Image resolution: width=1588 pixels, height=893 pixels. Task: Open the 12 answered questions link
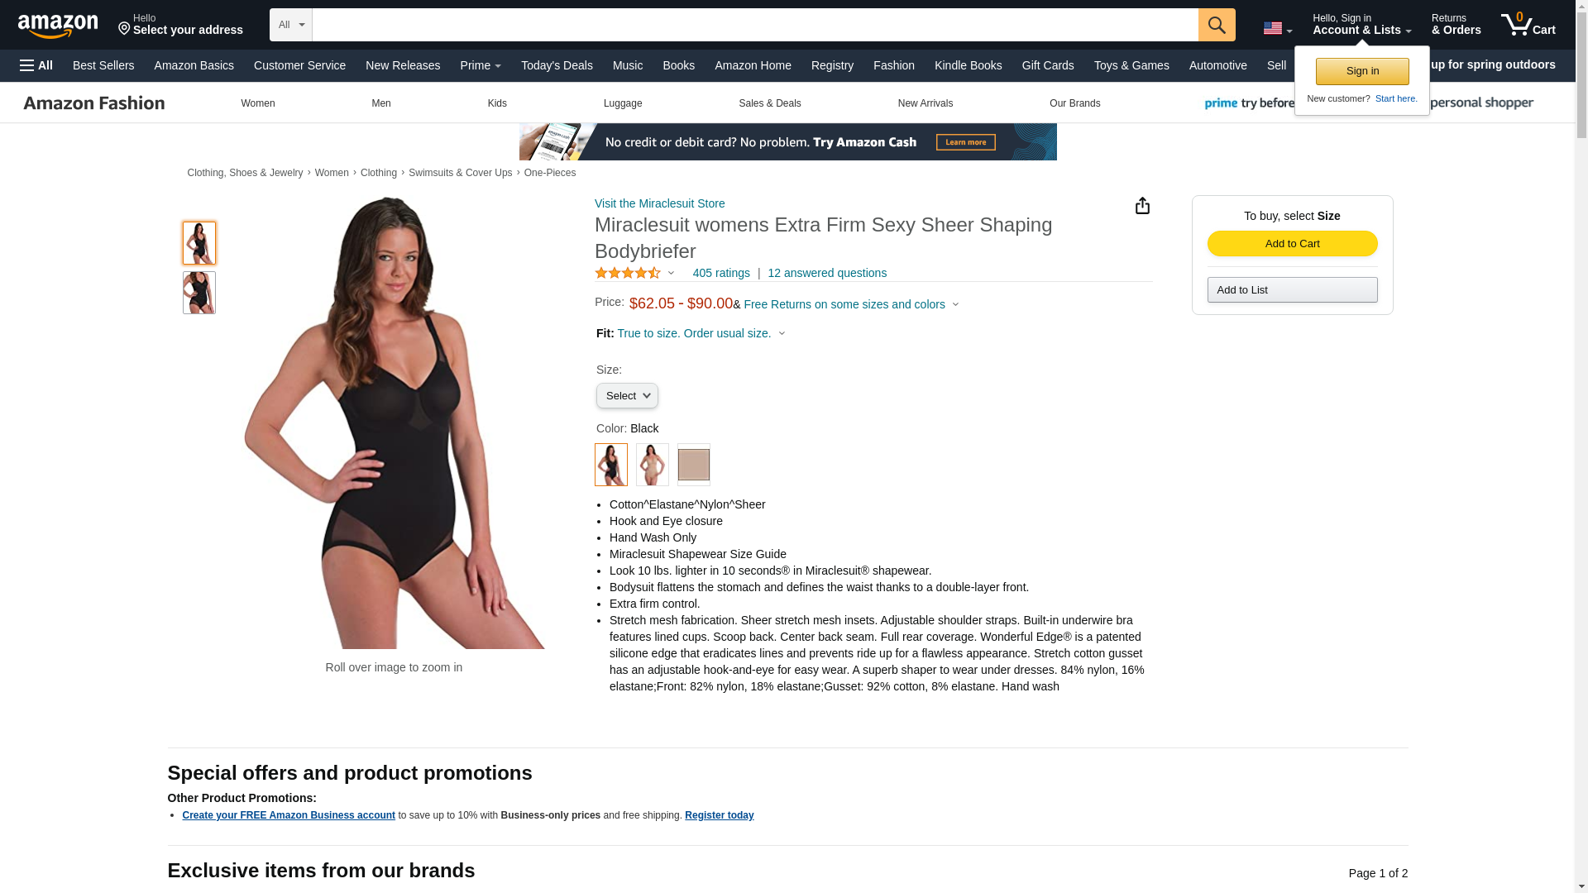827,273
